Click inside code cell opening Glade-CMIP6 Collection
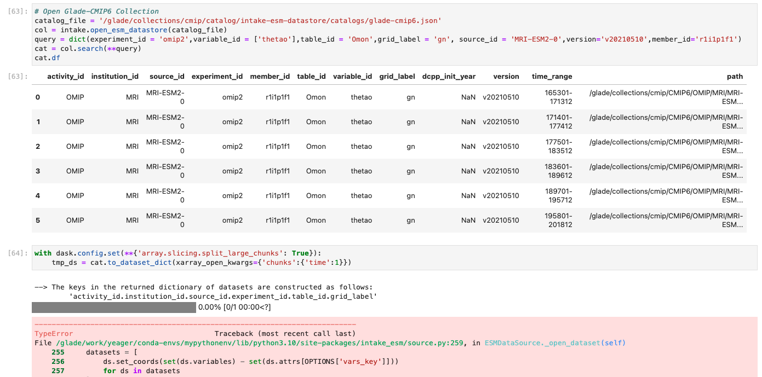Image resolution: width=762 pixels, height=377 pixels. pos(394,34)
